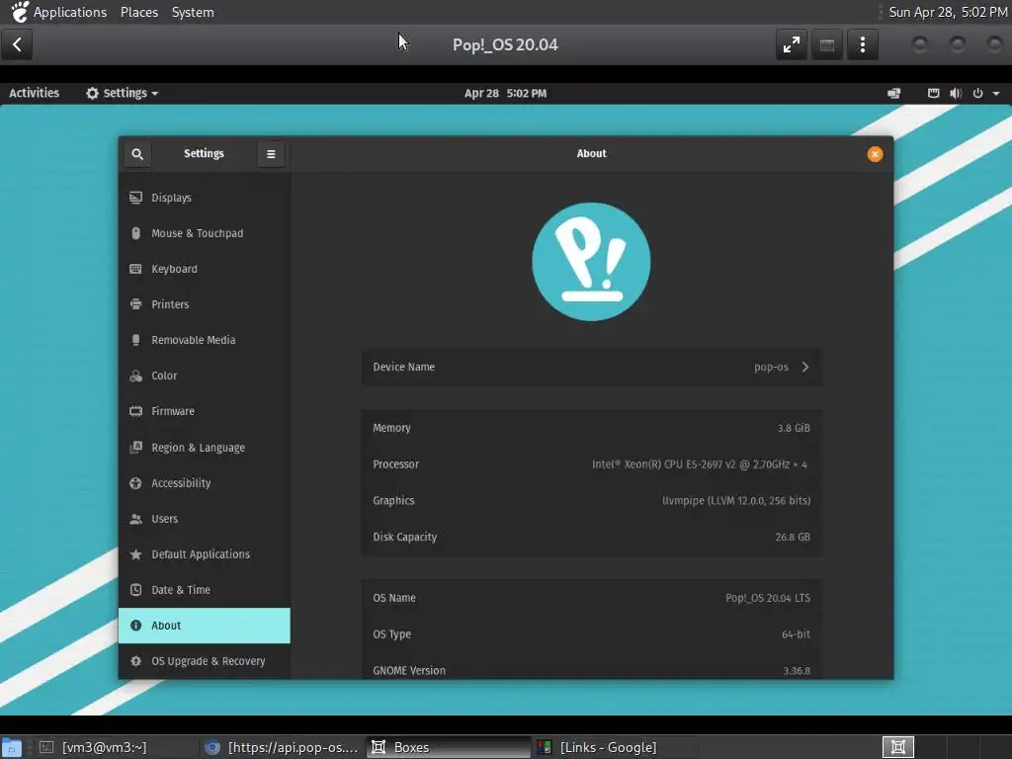Viewport: 1012px width, 759px height.
Task: Click the Pop!_OS logo image
Action: tap(591, 262)
